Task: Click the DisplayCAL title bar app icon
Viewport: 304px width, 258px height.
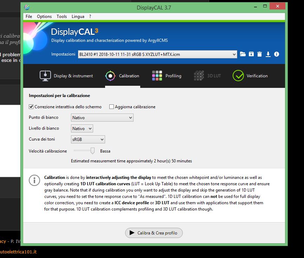Action: 27,7
